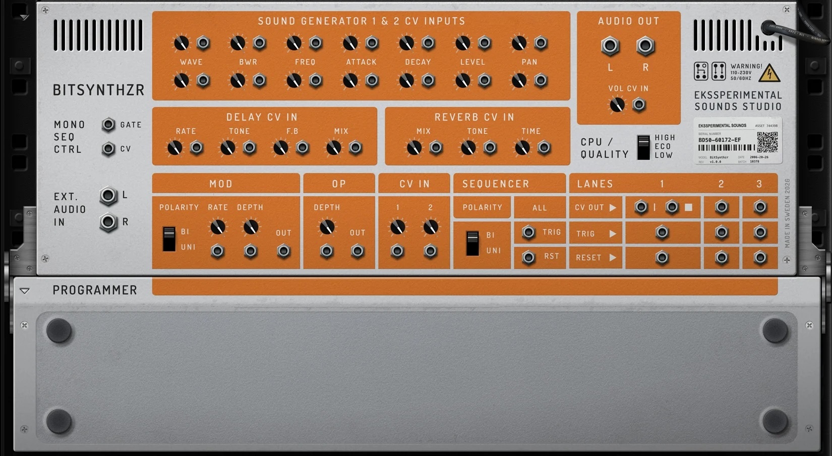Click the Vol CV In knob

(x=617, y=105)
